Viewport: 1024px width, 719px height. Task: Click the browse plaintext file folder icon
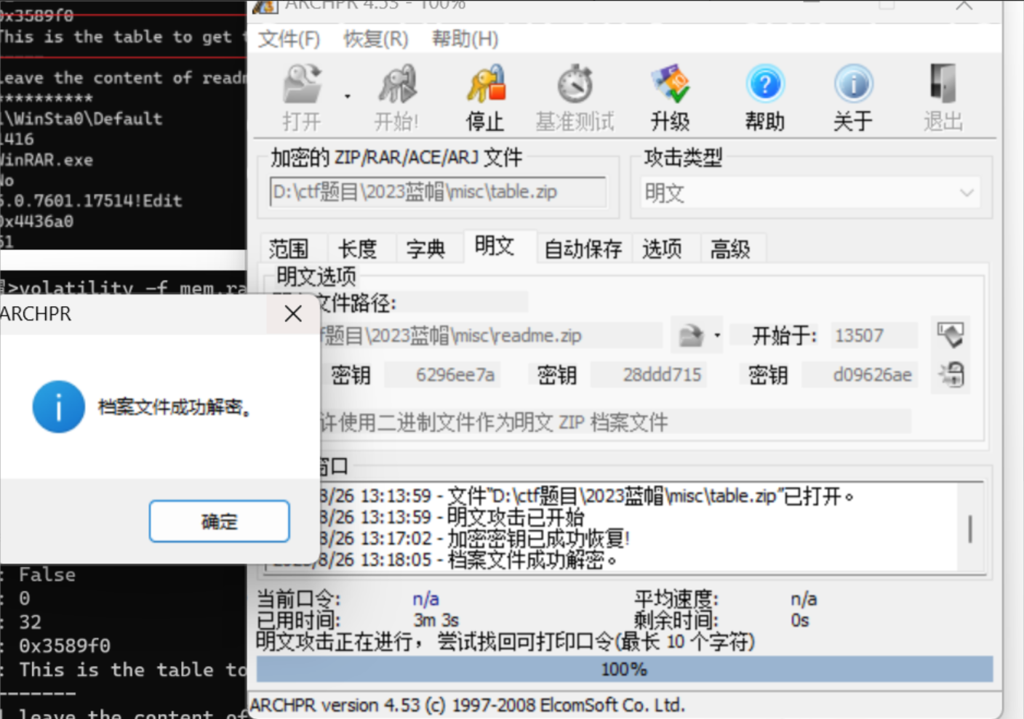click(x=691, y=335)
